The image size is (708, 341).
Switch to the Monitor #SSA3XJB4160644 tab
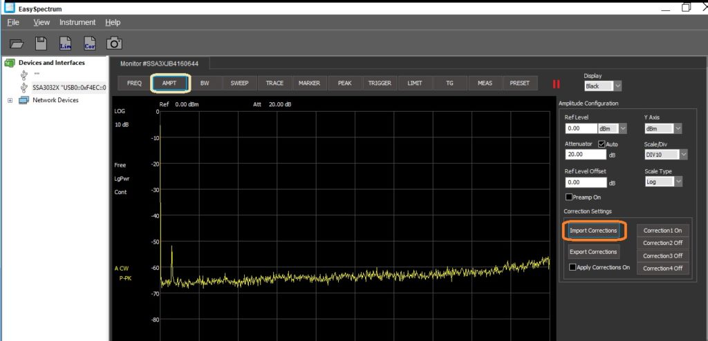(x=159, y=64)
